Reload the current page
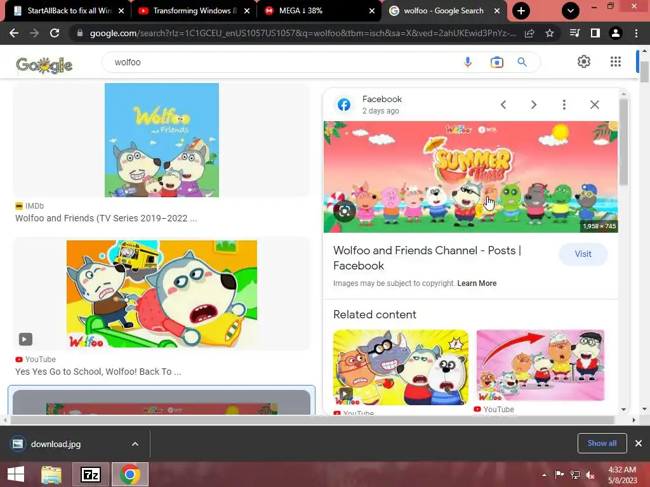Image resolution: width=650 pixels, height=487 pixels. coord(55,33)
